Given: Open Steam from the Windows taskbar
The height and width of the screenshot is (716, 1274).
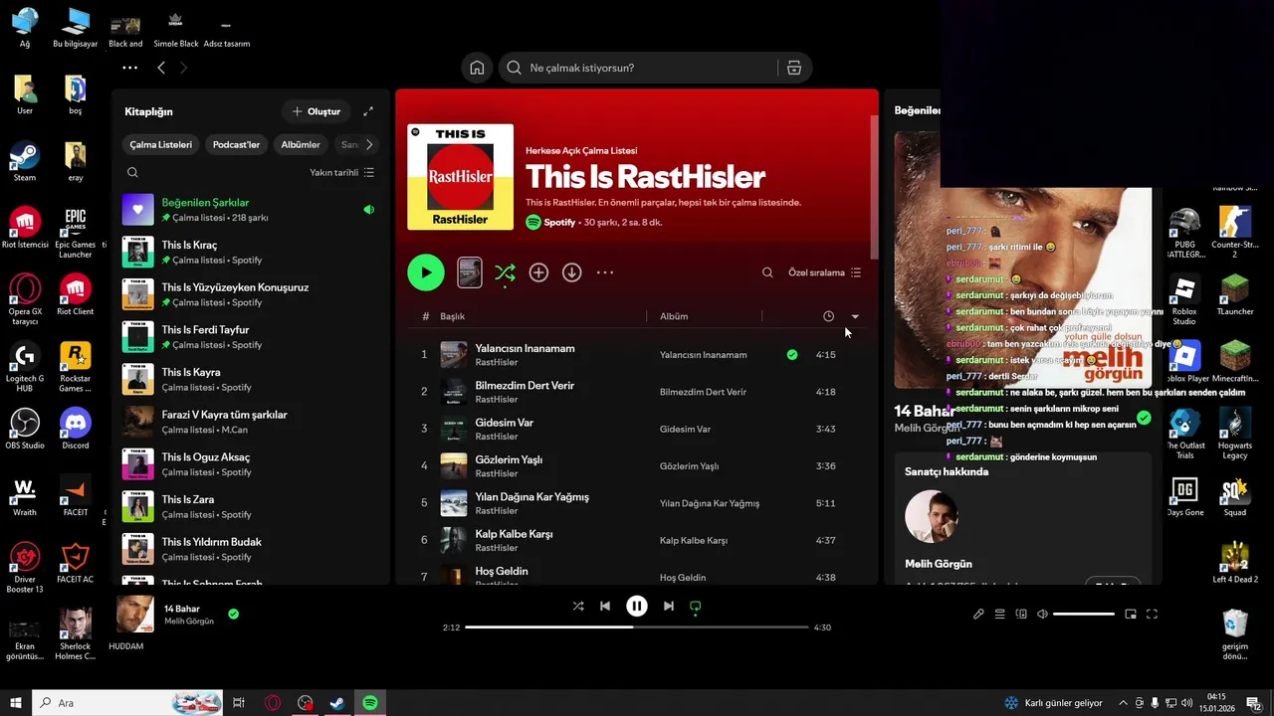Looking at the screenshot, I should click(337, 703).
